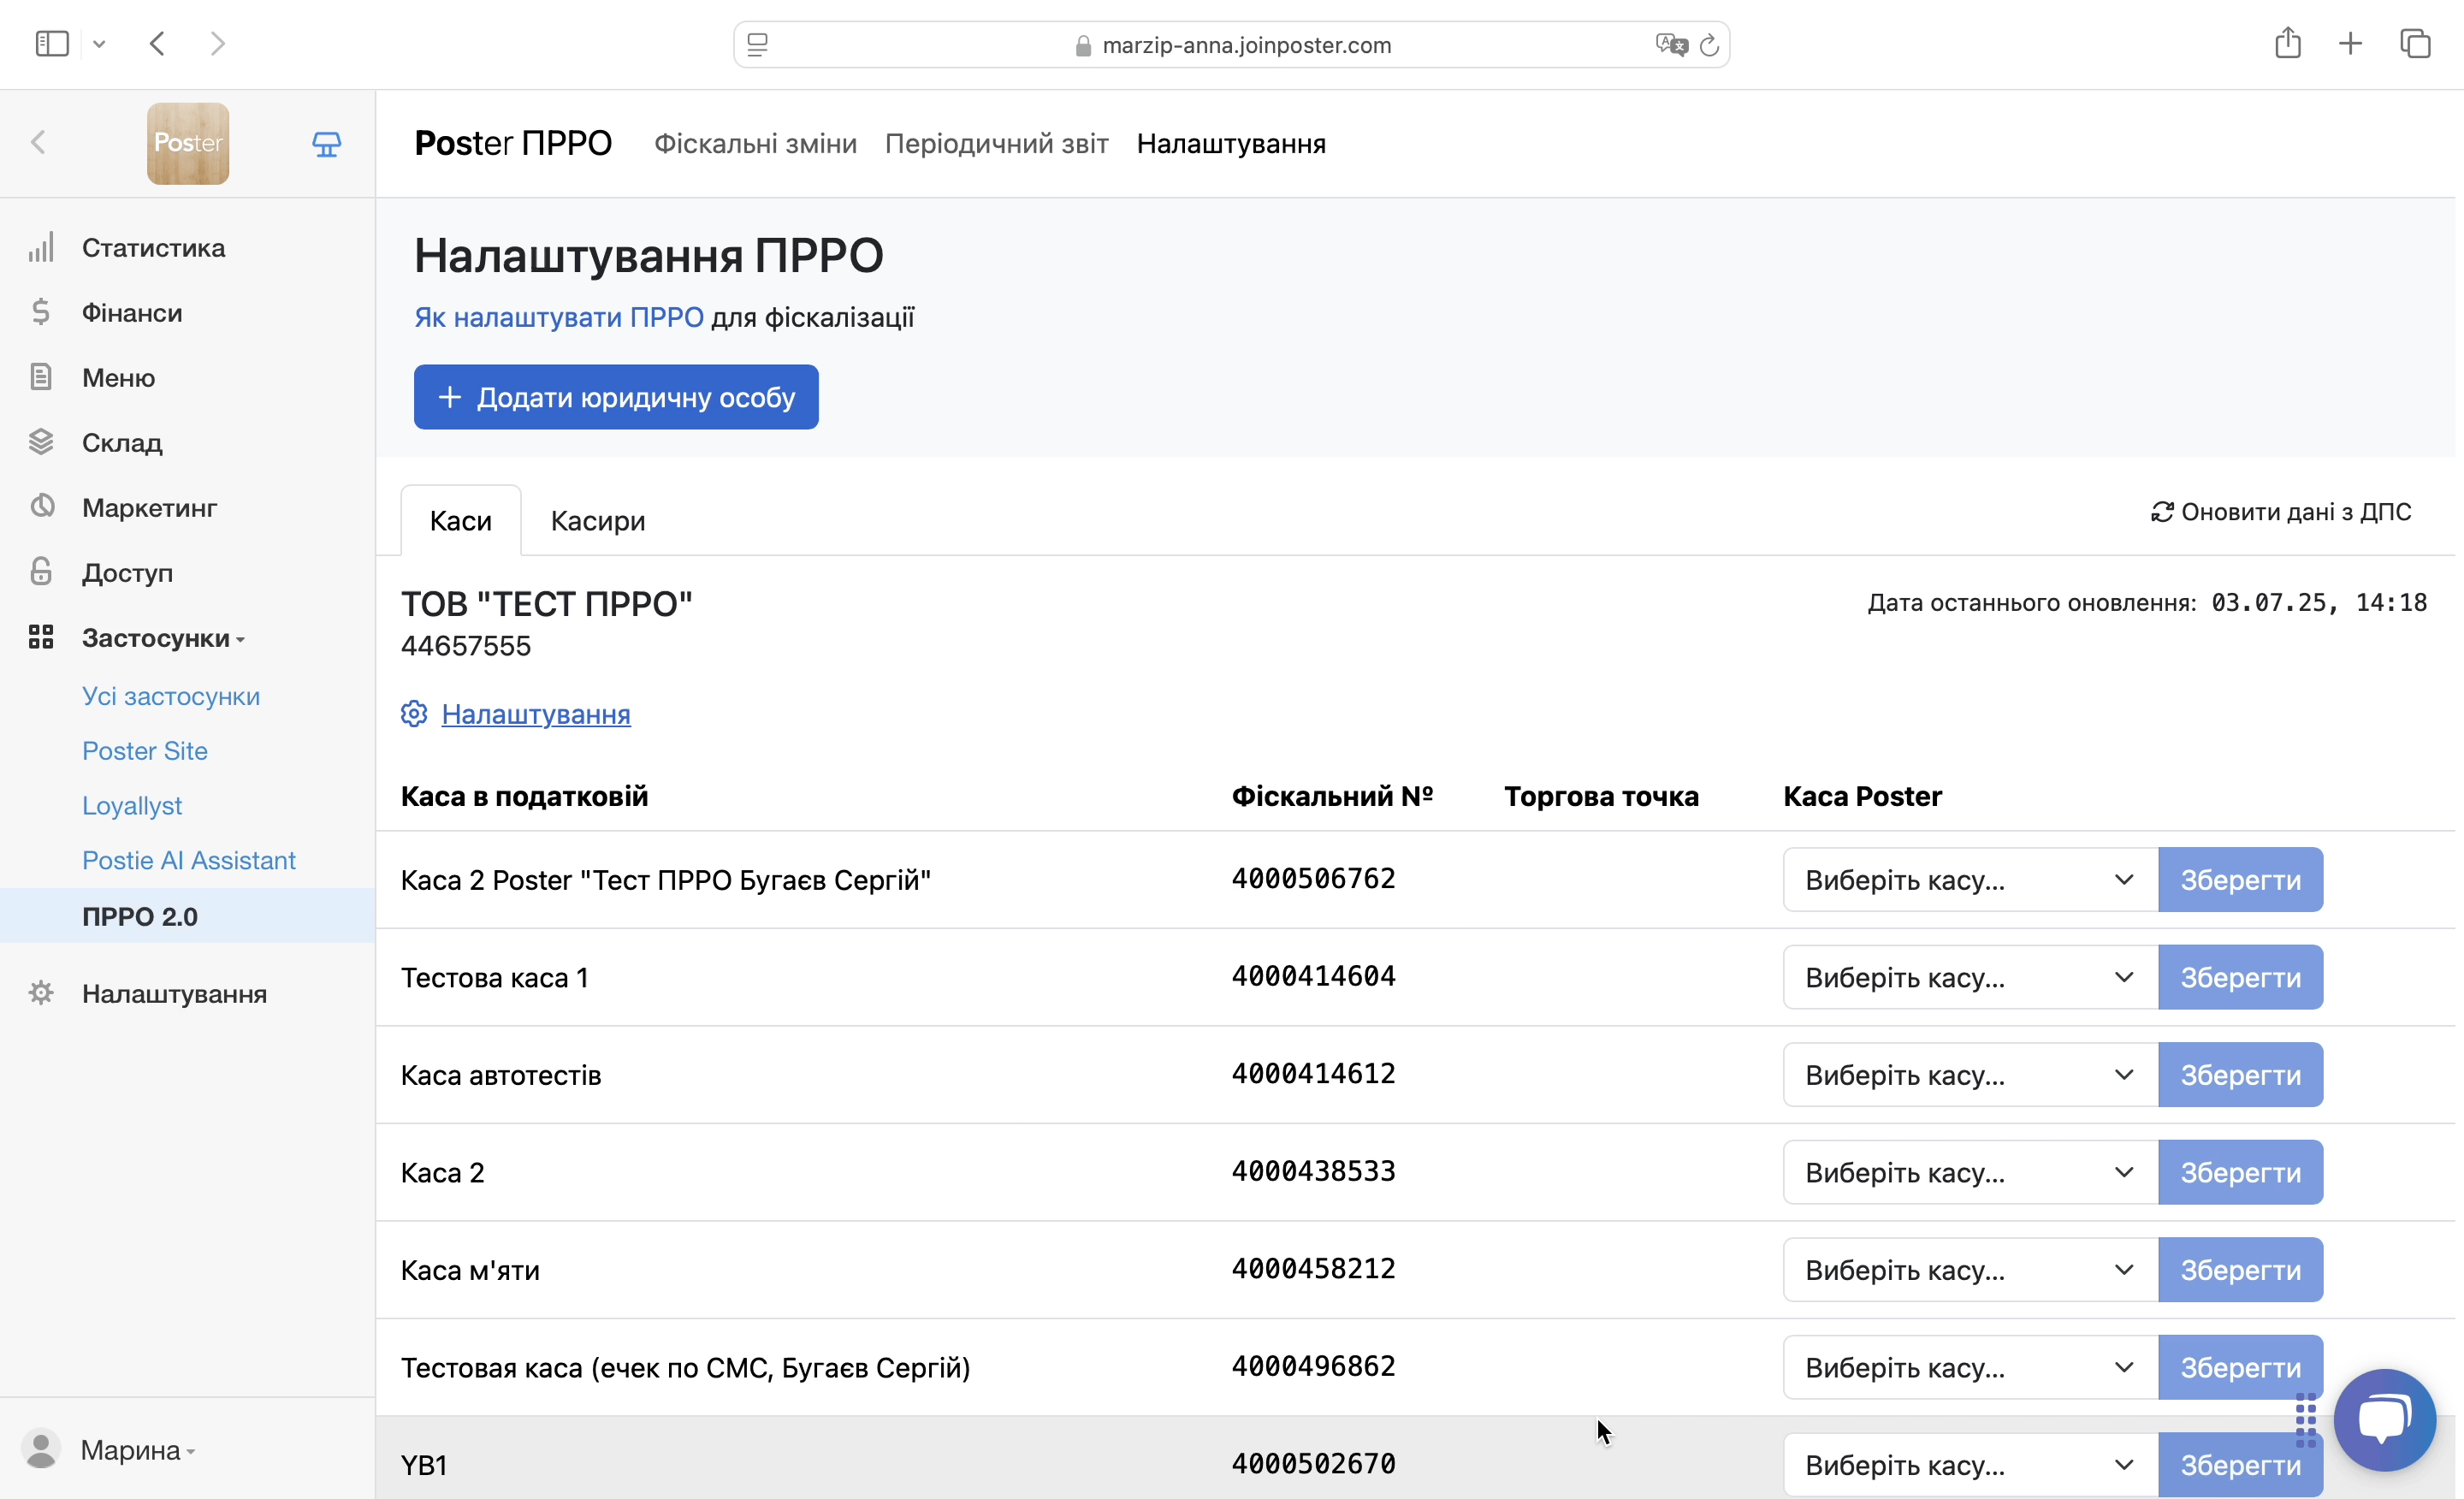Click the Склад layers icon

(x=41, y=442)
